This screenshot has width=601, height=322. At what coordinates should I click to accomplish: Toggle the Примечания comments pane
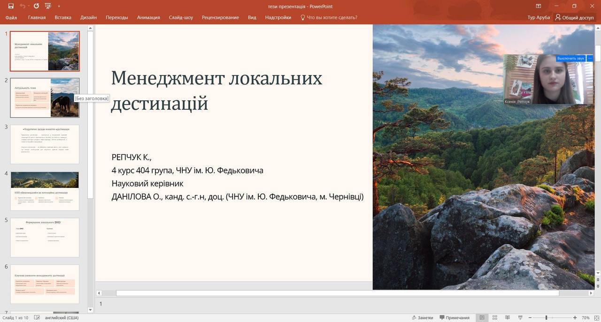pos(455,318)
